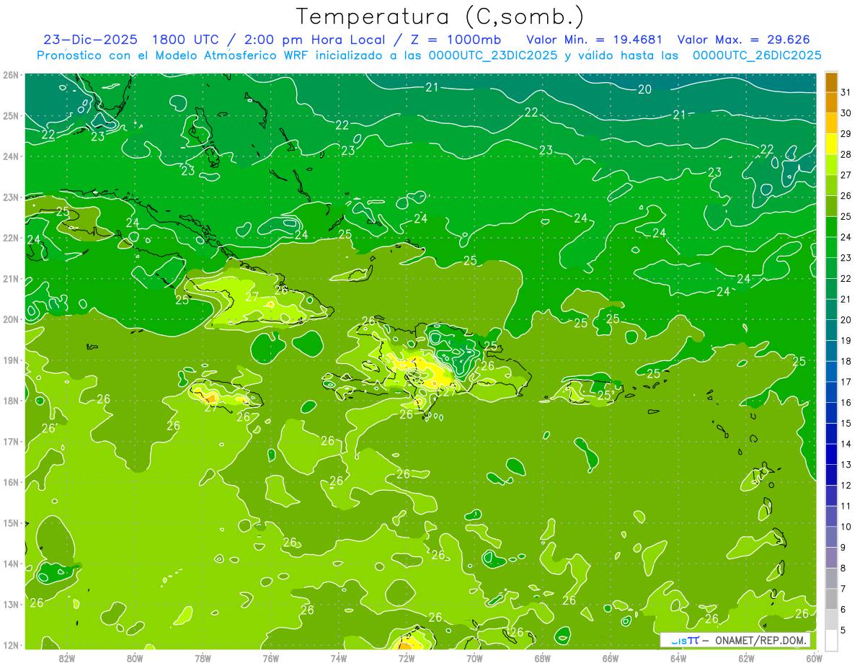The height and width of the screenshot is (668, 865).
Task: Click the dark blue swatch between 13 and 14
Action: pyautogui.click(x=832, y=454)
